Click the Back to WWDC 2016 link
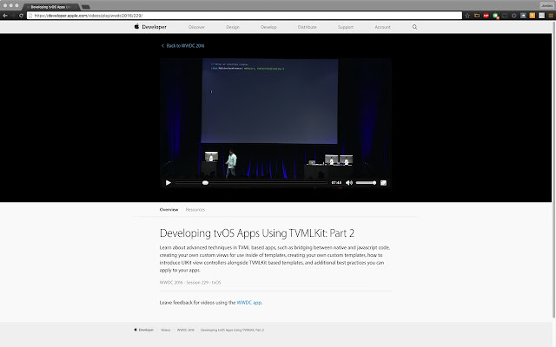The height and width of the screenshot is (347, 556). 183,46
